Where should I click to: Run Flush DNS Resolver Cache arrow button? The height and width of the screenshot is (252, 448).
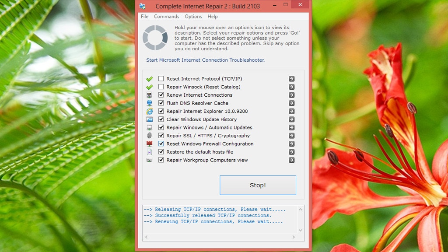pyautogui.click(x=291, y=103)
